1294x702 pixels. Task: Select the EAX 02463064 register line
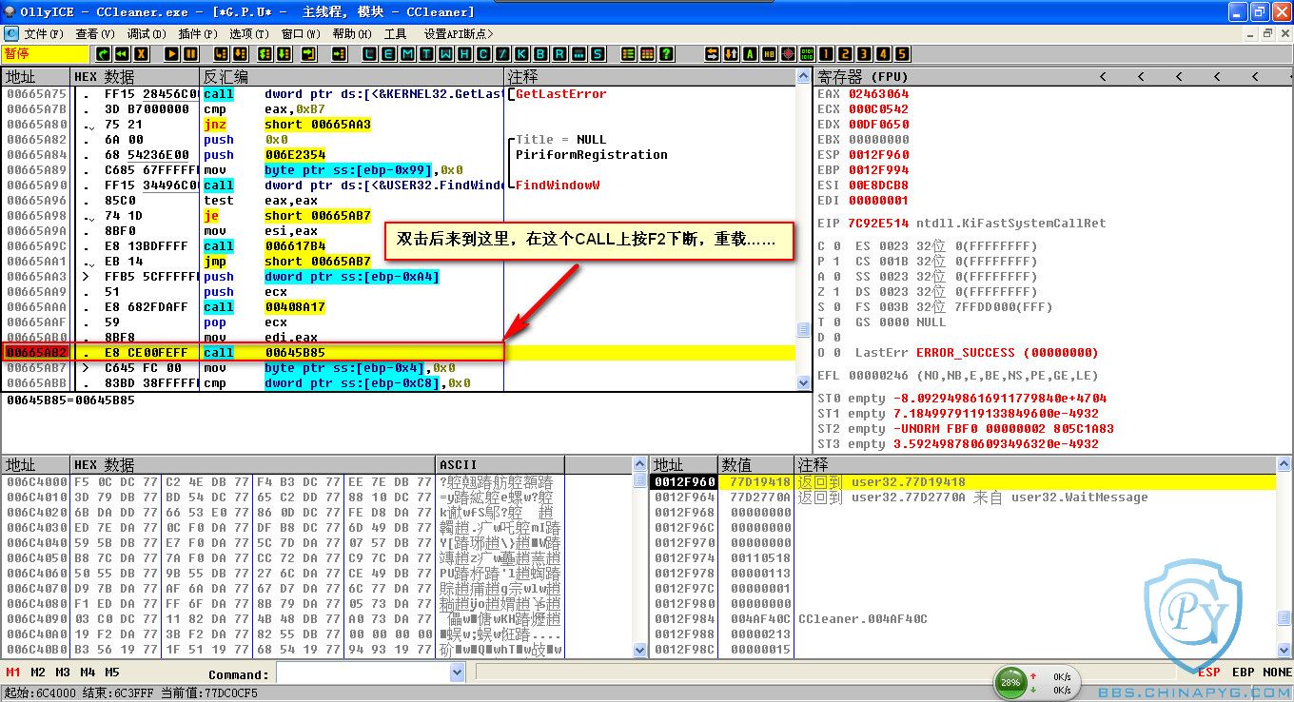coord(863,94)
